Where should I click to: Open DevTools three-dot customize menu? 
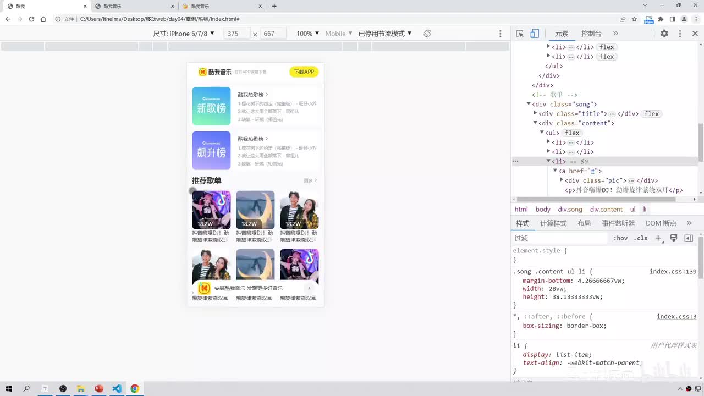680,34
